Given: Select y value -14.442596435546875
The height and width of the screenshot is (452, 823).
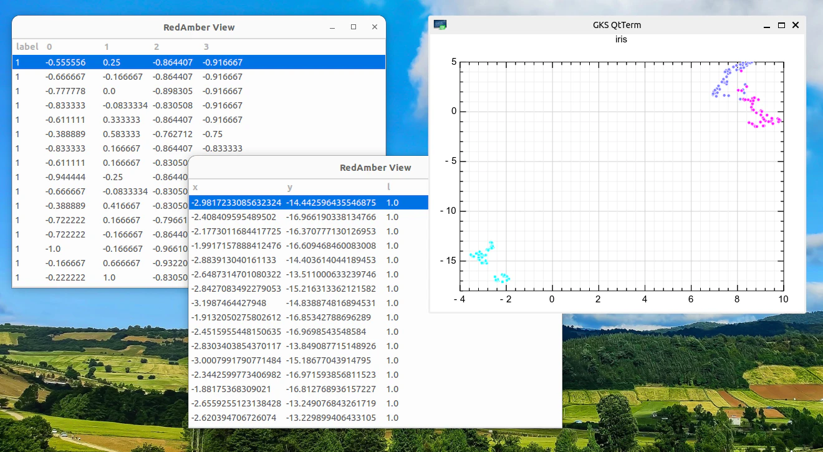Looking at the screenshot, I should click(x=331, y=203).
